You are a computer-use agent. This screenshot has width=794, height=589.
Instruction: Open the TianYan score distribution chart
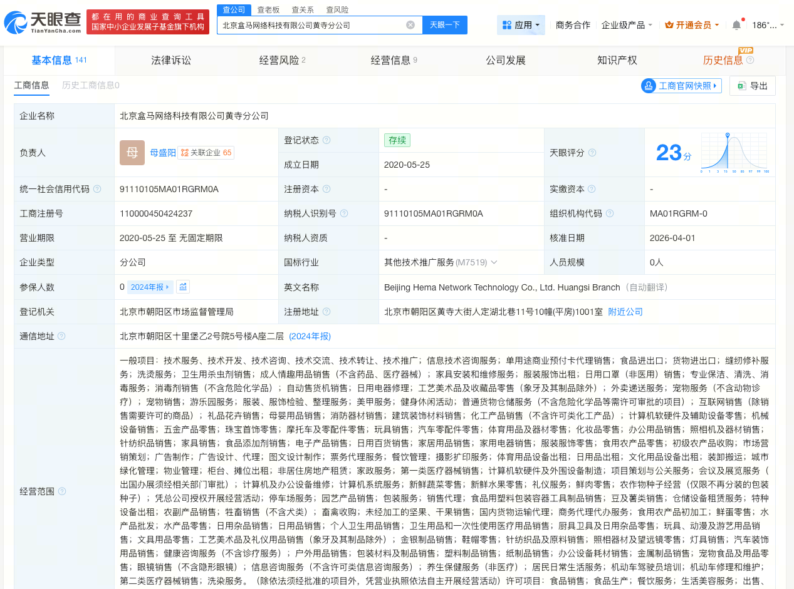[x=735, y=153]
